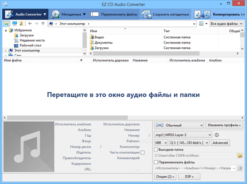
Task: Click the Изменить профиль button
Action: 224,125
